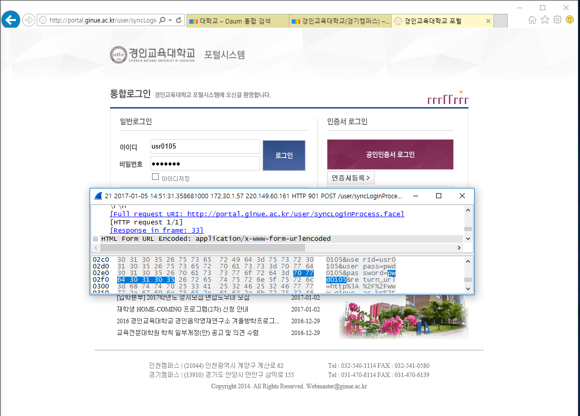Screen dimensions: 580x416
Task: Select hex row offset 02d0
Action: (x=101, y=266)
